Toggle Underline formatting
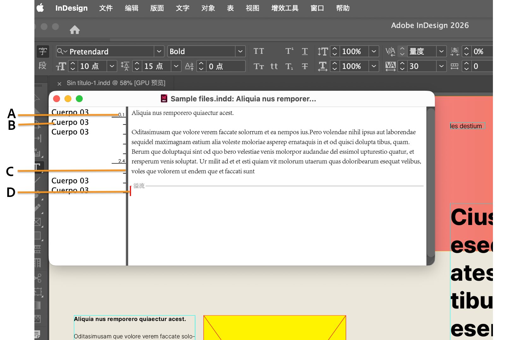Viewport: 527px width, 340px height. (305, 51)
